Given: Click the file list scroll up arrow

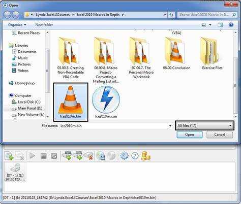Looking at the screenshot, I should tap(235, 32).
